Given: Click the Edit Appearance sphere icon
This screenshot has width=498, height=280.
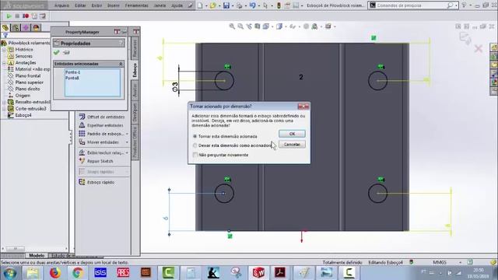Looking at the screenshot, I should [306, 26].
